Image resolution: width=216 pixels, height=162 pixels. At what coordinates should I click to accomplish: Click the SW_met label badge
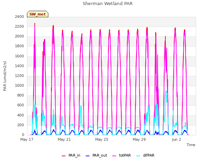[37, 14]
